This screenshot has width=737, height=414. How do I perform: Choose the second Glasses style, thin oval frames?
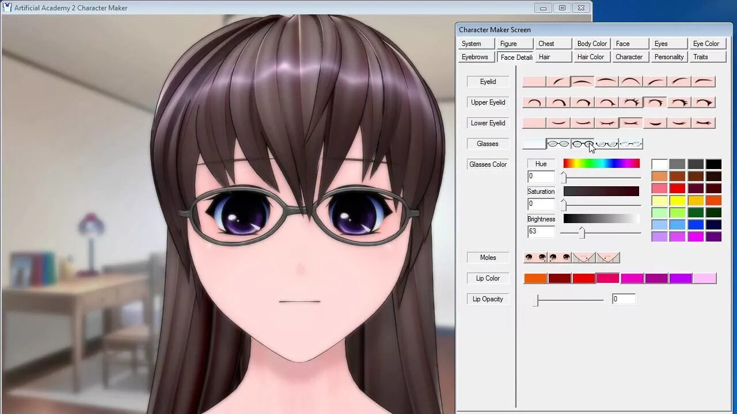tap(558, 144)
